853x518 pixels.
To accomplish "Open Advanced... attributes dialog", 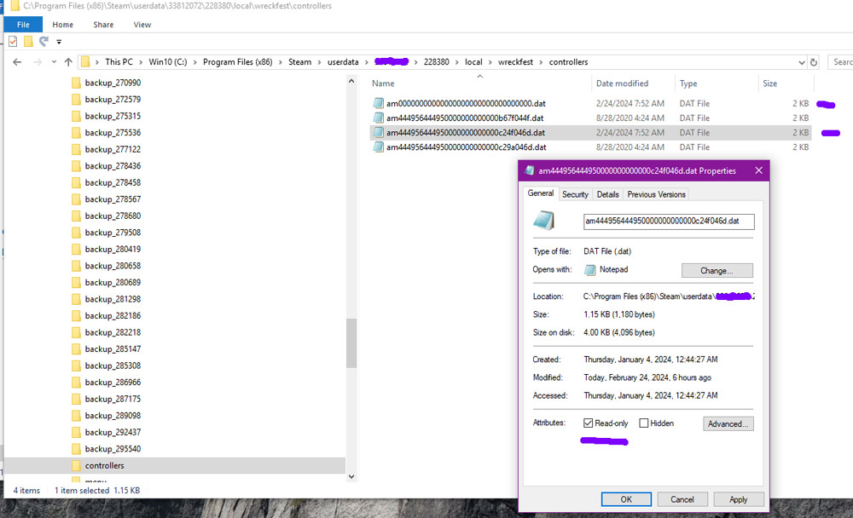I will click(728, 424).
